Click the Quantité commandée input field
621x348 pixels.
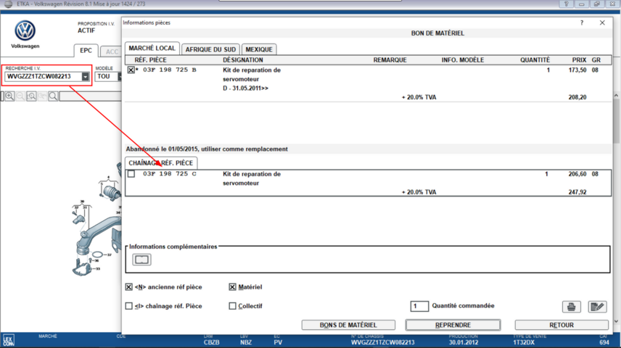(419, 306)
